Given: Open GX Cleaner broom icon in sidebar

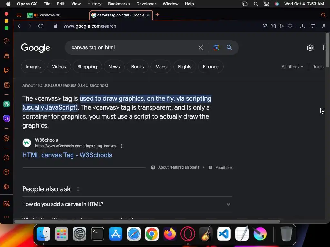Looking at the screenshot, I should [x=6, y=56].
